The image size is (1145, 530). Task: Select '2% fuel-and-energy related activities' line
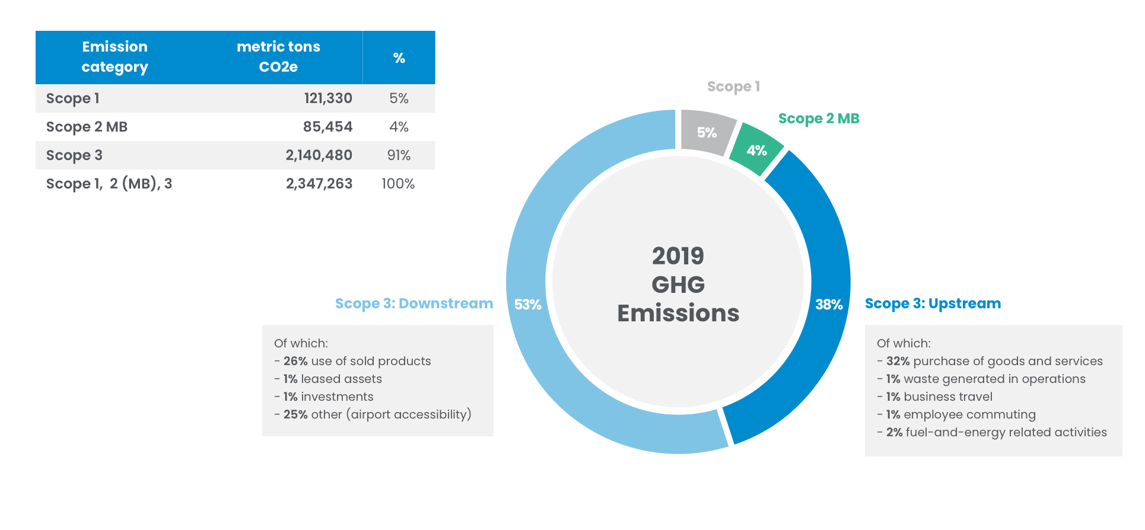[x=992, y=432]
